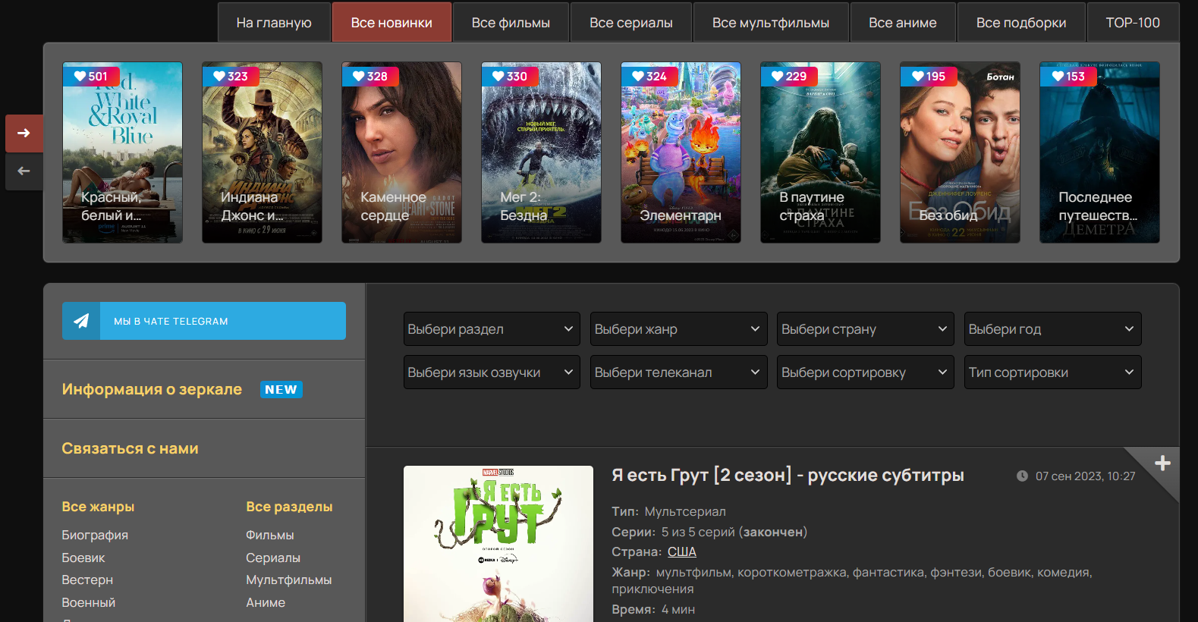
Task: Click the right arrow carousel button
Action: [x=24, y=134]
